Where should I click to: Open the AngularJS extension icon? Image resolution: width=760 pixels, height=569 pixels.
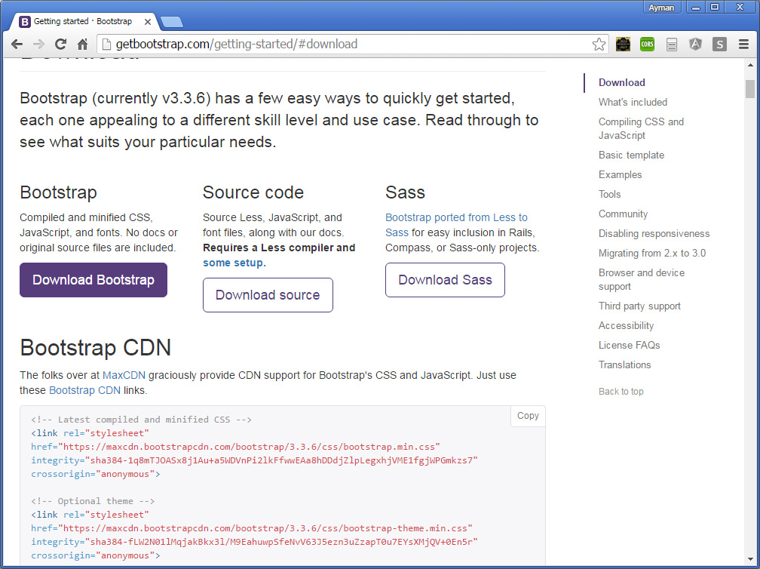[695, 45]
